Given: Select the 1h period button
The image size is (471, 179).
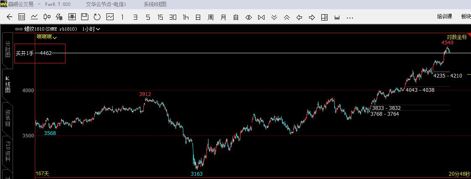Looking at the screenshot, I should point(185,17).
